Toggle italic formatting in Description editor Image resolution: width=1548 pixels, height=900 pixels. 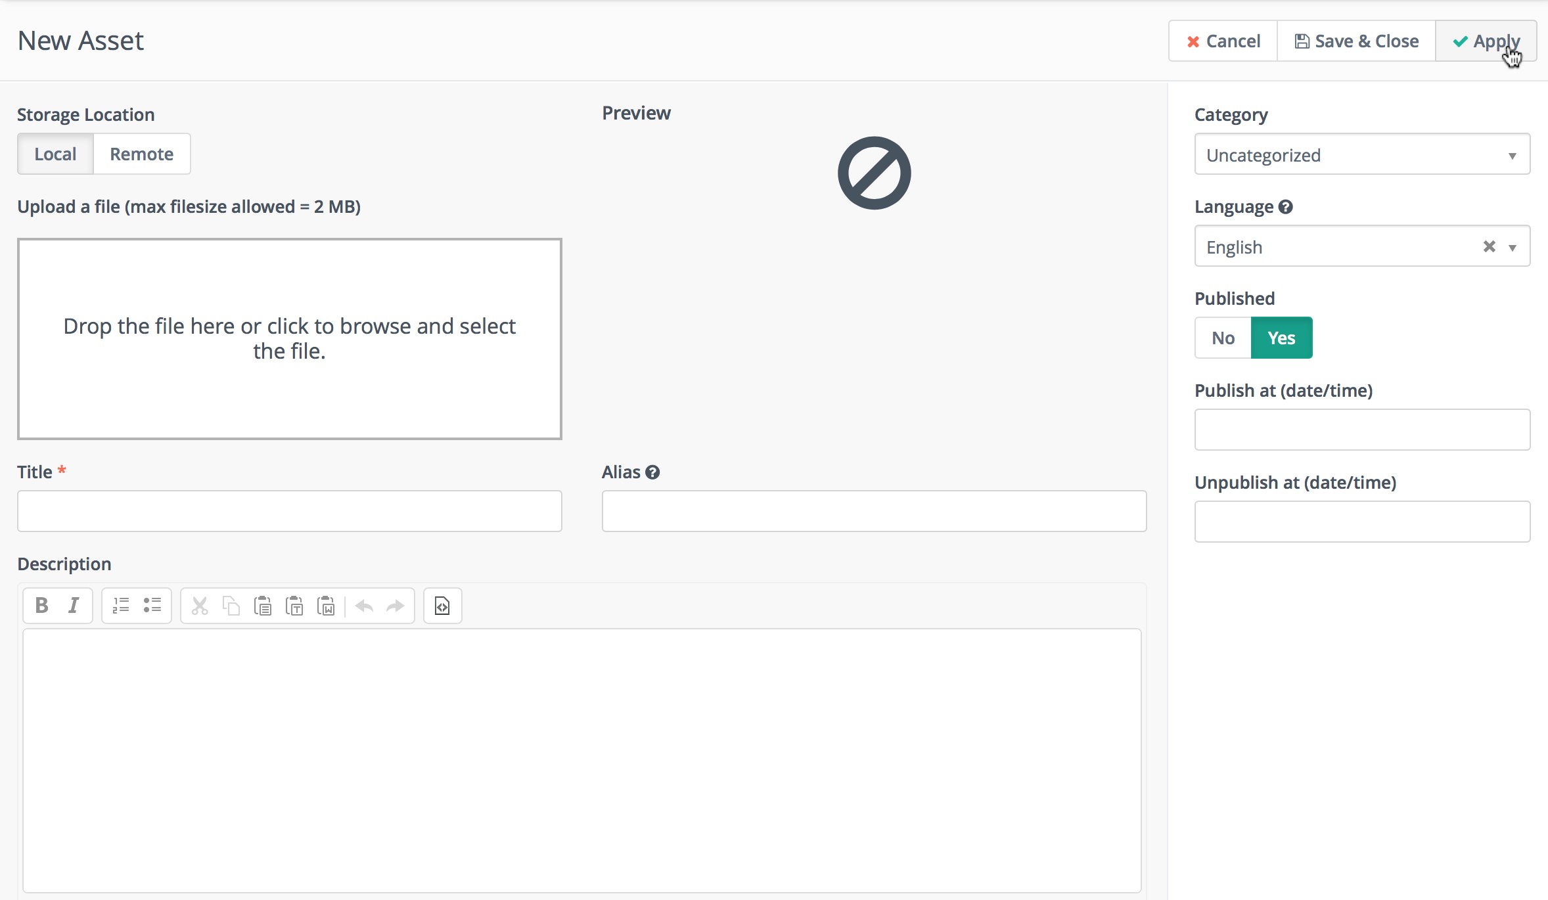click(74, 605)
